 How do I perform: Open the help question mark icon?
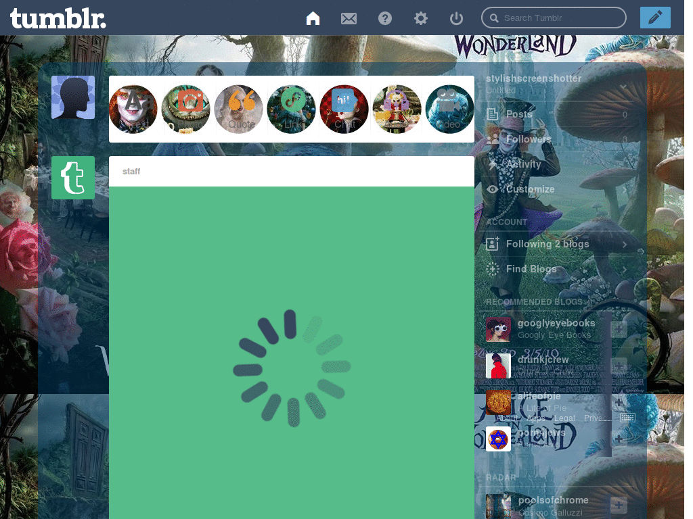385,18
